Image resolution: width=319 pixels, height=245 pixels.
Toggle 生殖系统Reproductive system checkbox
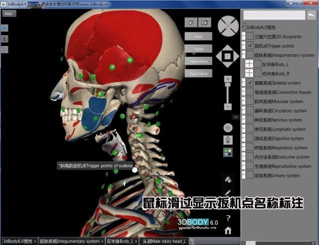250,166
